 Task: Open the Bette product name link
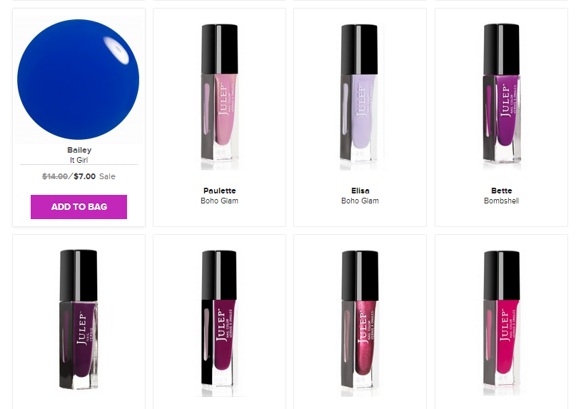[x=501, y=191]
